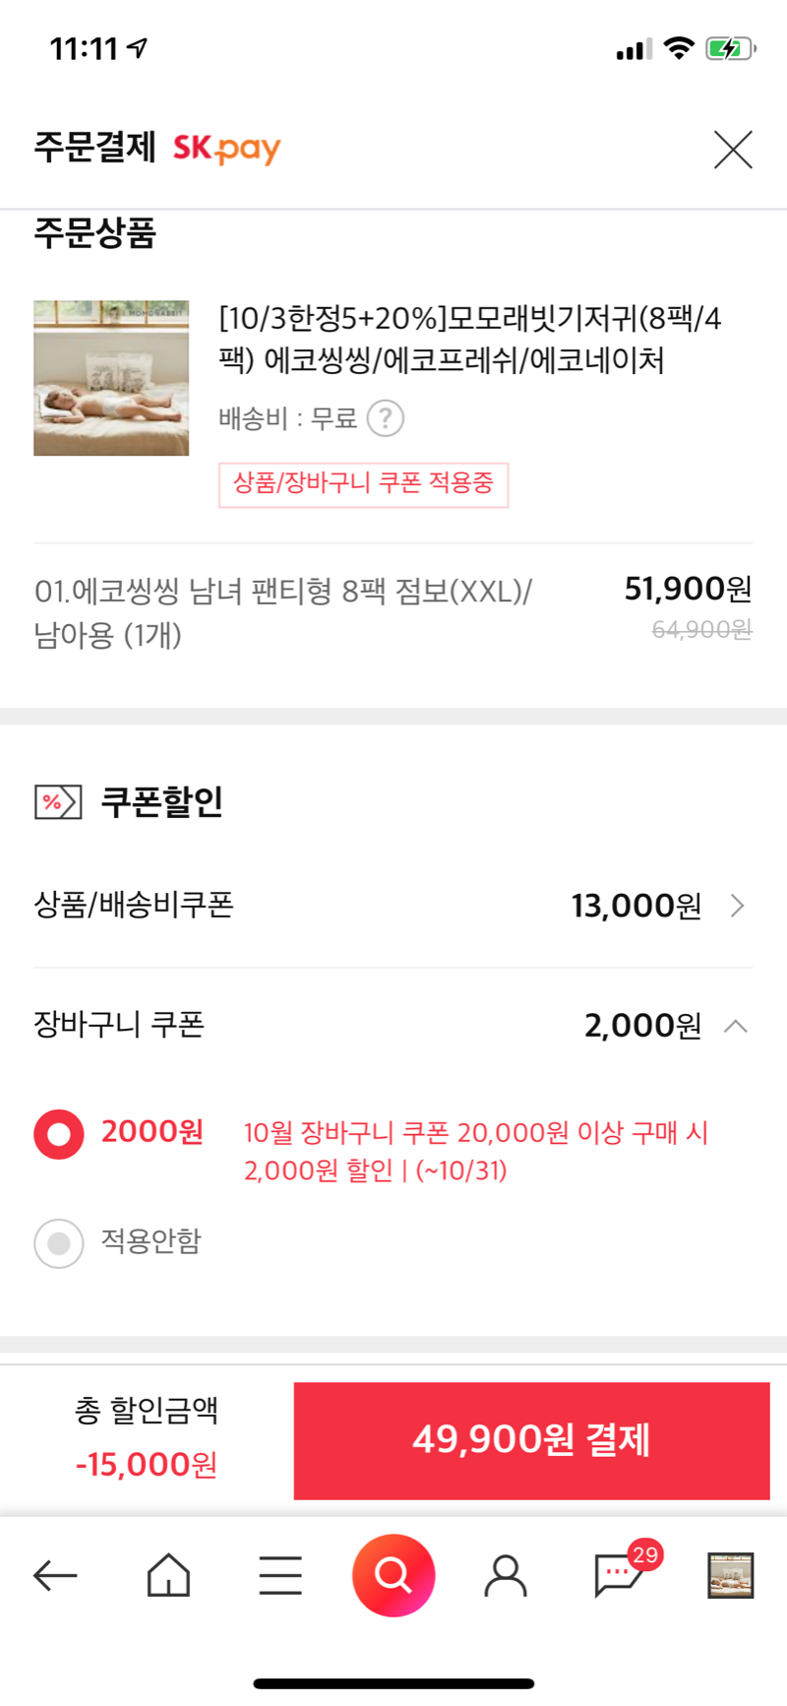The width and height of the screenshot is (787, 1706).
Task: Open my profile page icon
Action: click(x=506, y=1575)
